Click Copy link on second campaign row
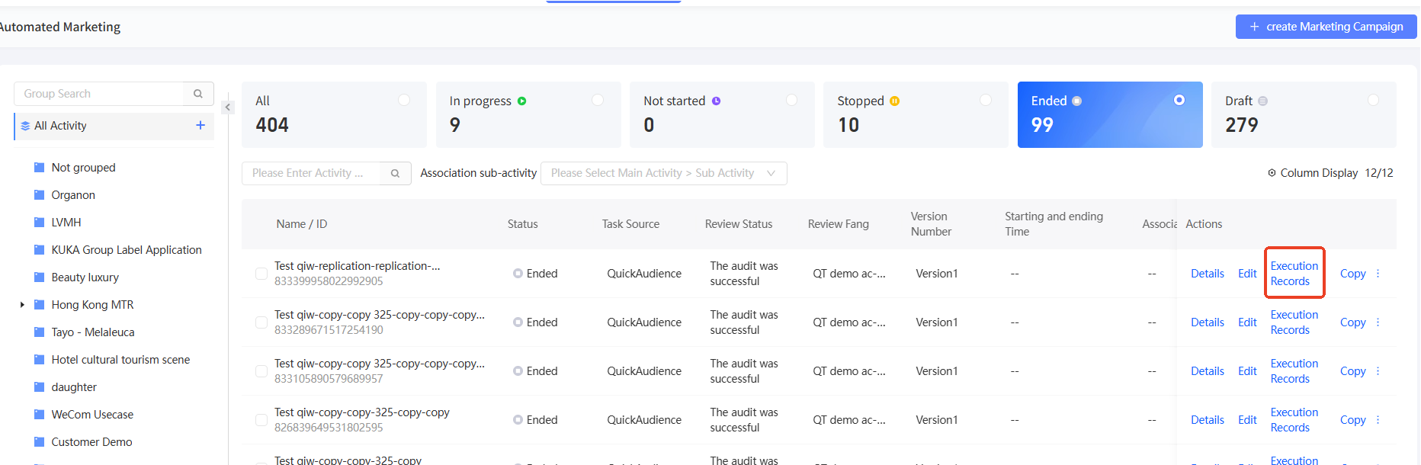1421x465 pixels. tap(1352, 322)
